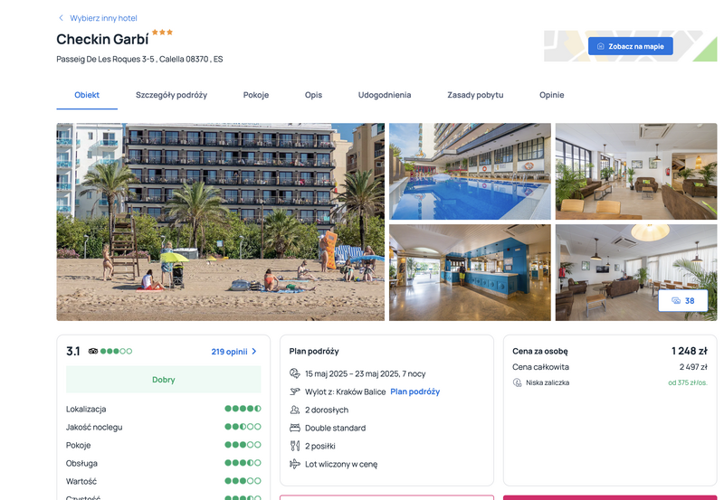Click the TripAdvisor owl icon
The height and width of the screenshot is (500, 724).
pyautogui.click(x=93, y=351)
